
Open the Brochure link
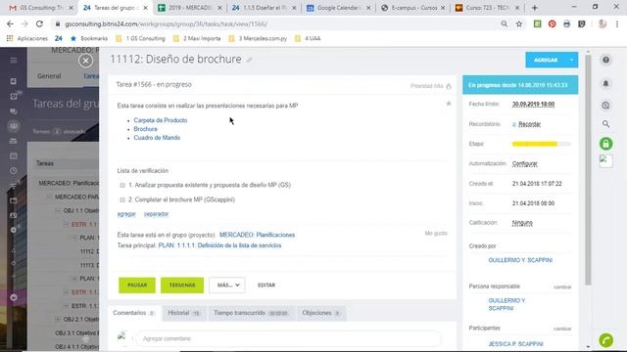point(146,129)
